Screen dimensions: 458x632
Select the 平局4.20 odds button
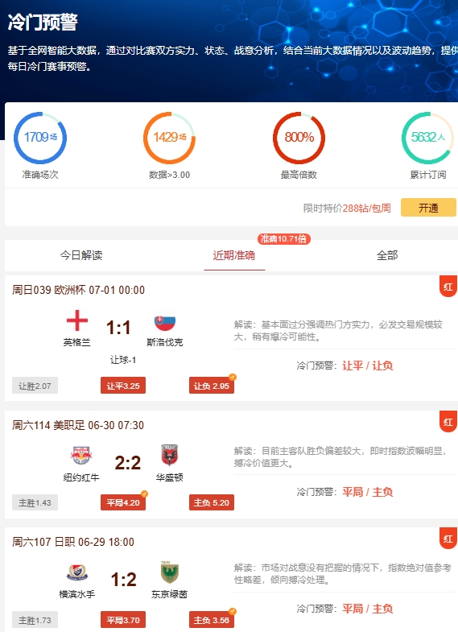pyautogui.click(x=123, y=502)
